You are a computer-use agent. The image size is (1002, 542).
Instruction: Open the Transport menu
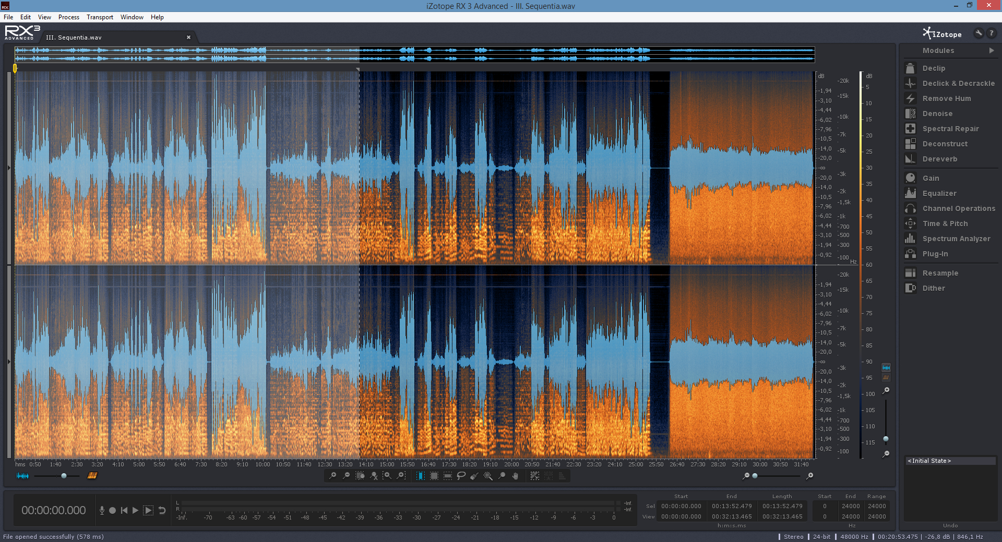[x=100, y=17]
